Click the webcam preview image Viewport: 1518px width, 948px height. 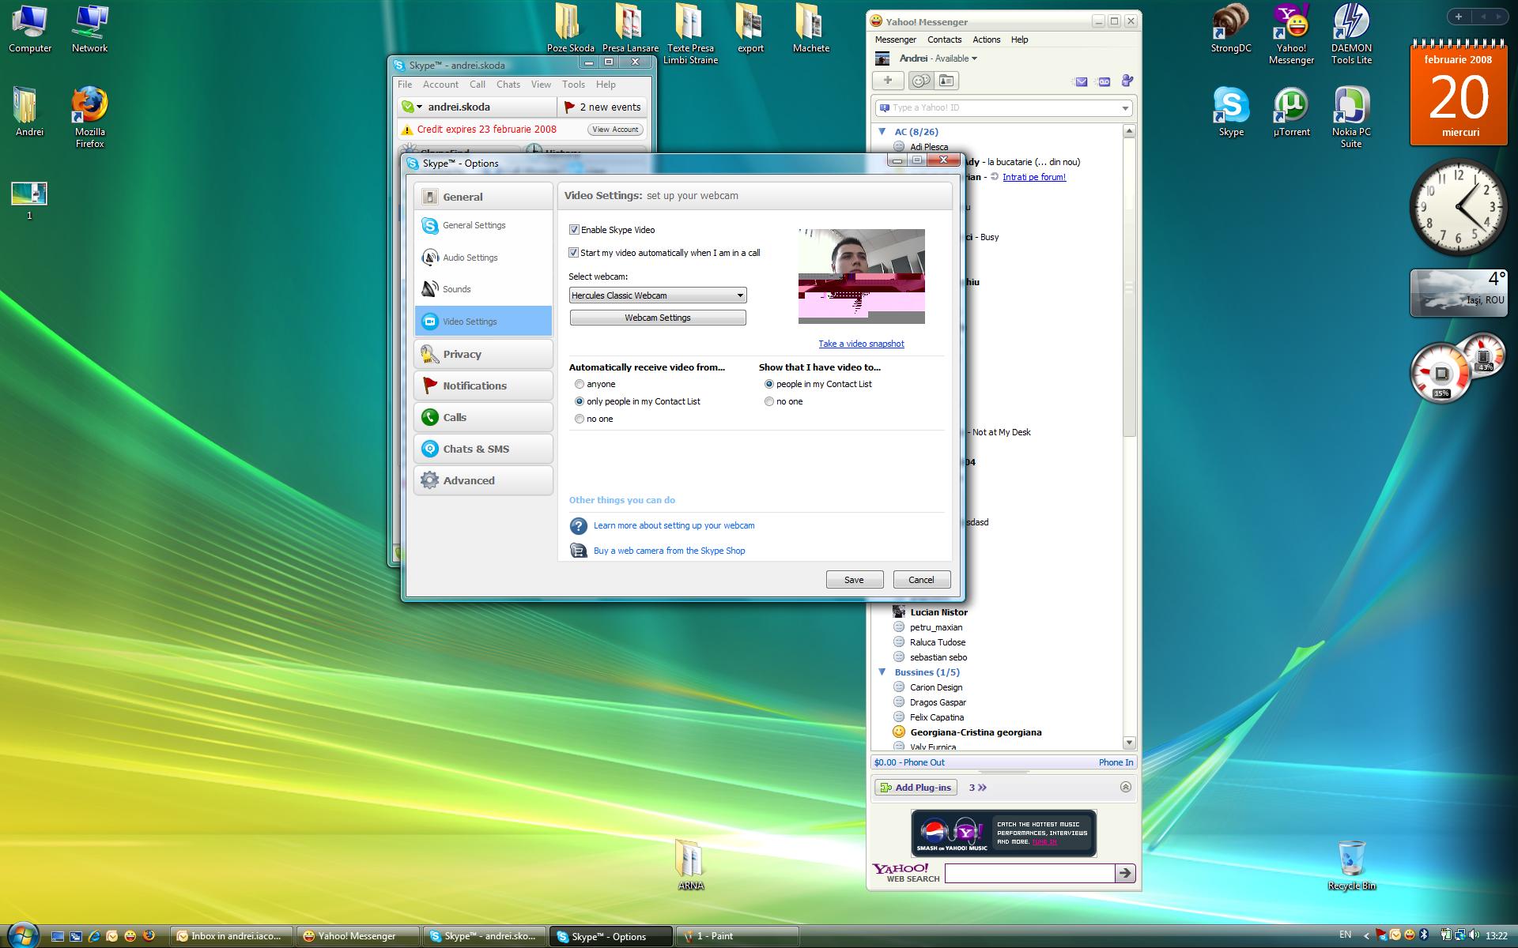tap(862, 276)
